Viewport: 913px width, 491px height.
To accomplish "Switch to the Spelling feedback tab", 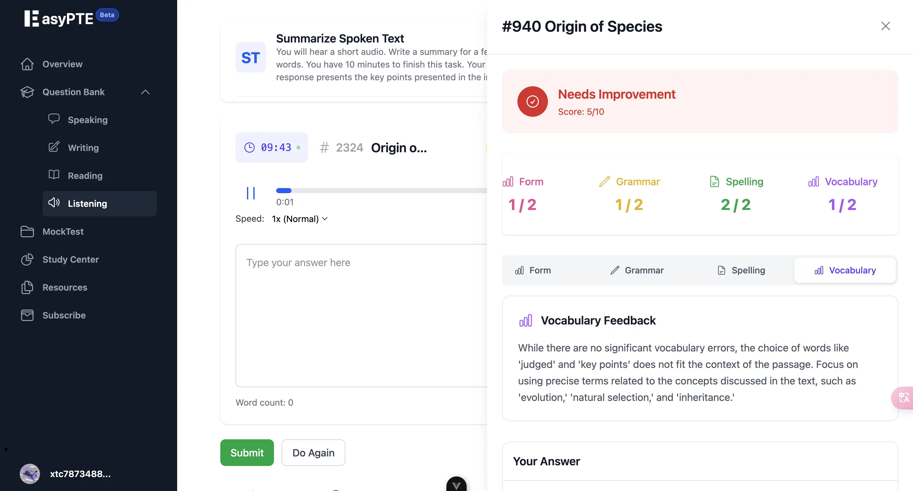I will click(x=741, y=270).
